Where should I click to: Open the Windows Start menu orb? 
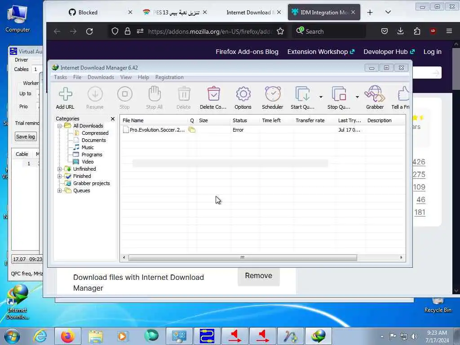point(12,336)
